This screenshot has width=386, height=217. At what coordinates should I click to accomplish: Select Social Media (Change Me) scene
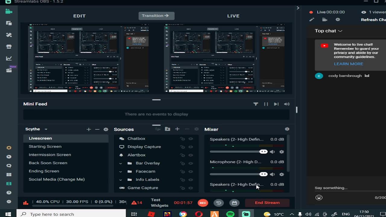[x=66, y=179]
